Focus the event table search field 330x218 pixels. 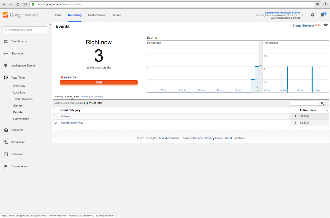[x=305, y=103]
